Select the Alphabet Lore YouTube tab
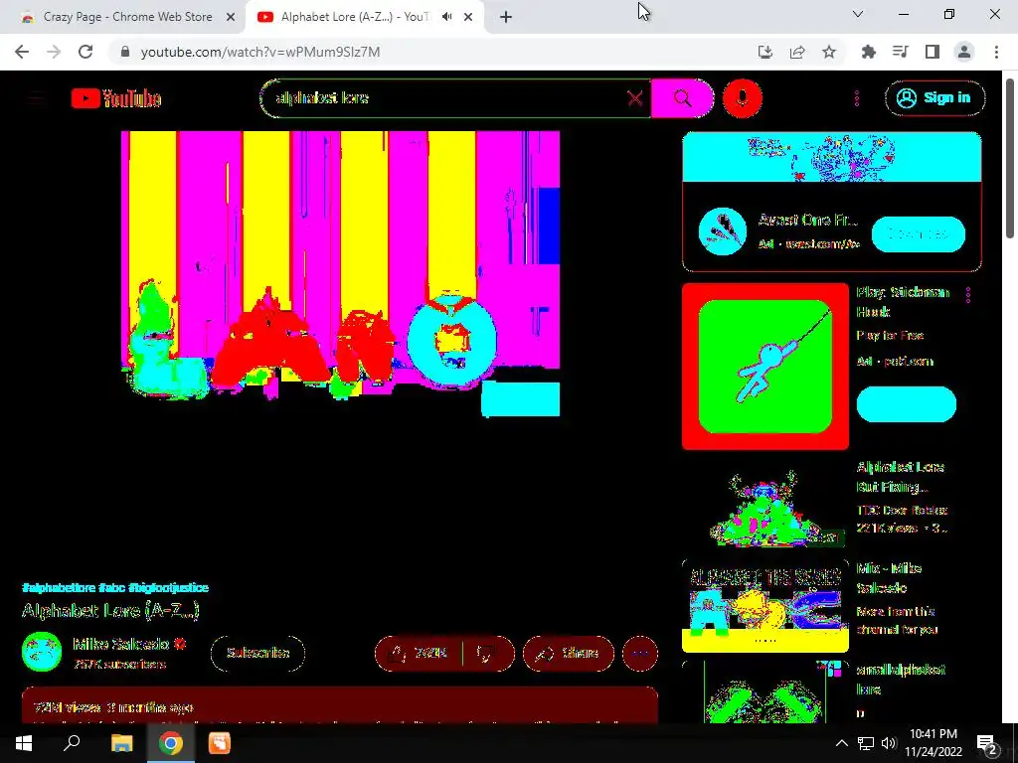The image size is (1018, 763). [354, 17]
